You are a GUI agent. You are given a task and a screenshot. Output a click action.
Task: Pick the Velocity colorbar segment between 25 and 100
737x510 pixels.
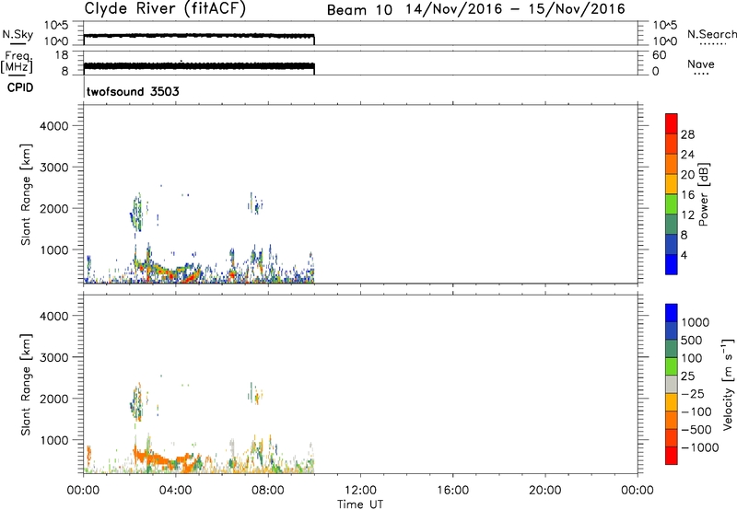[x=672, y=365]
